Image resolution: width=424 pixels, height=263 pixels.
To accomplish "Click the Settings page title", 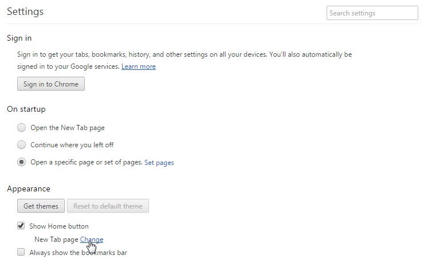I will coord(25,11).
